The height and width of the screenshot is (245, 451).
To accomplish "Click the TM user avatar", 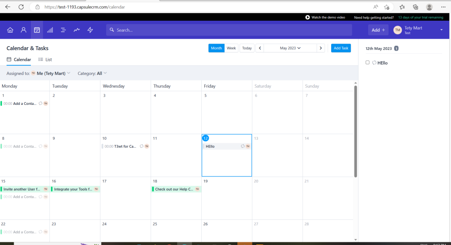I will coord(398,30).
